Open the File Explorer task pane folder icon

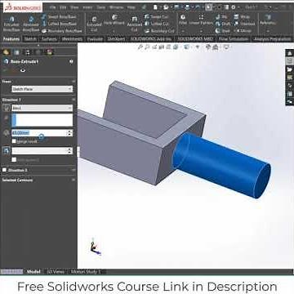pyautogui.click(x=290, y=69)
